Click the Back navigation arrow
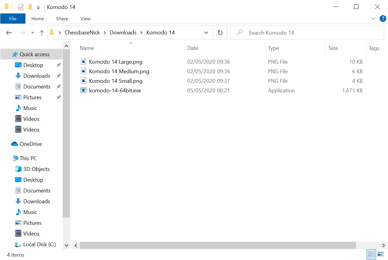Image resolution: width=388 pixels, height=260 pixels. [x=9, y=33]
